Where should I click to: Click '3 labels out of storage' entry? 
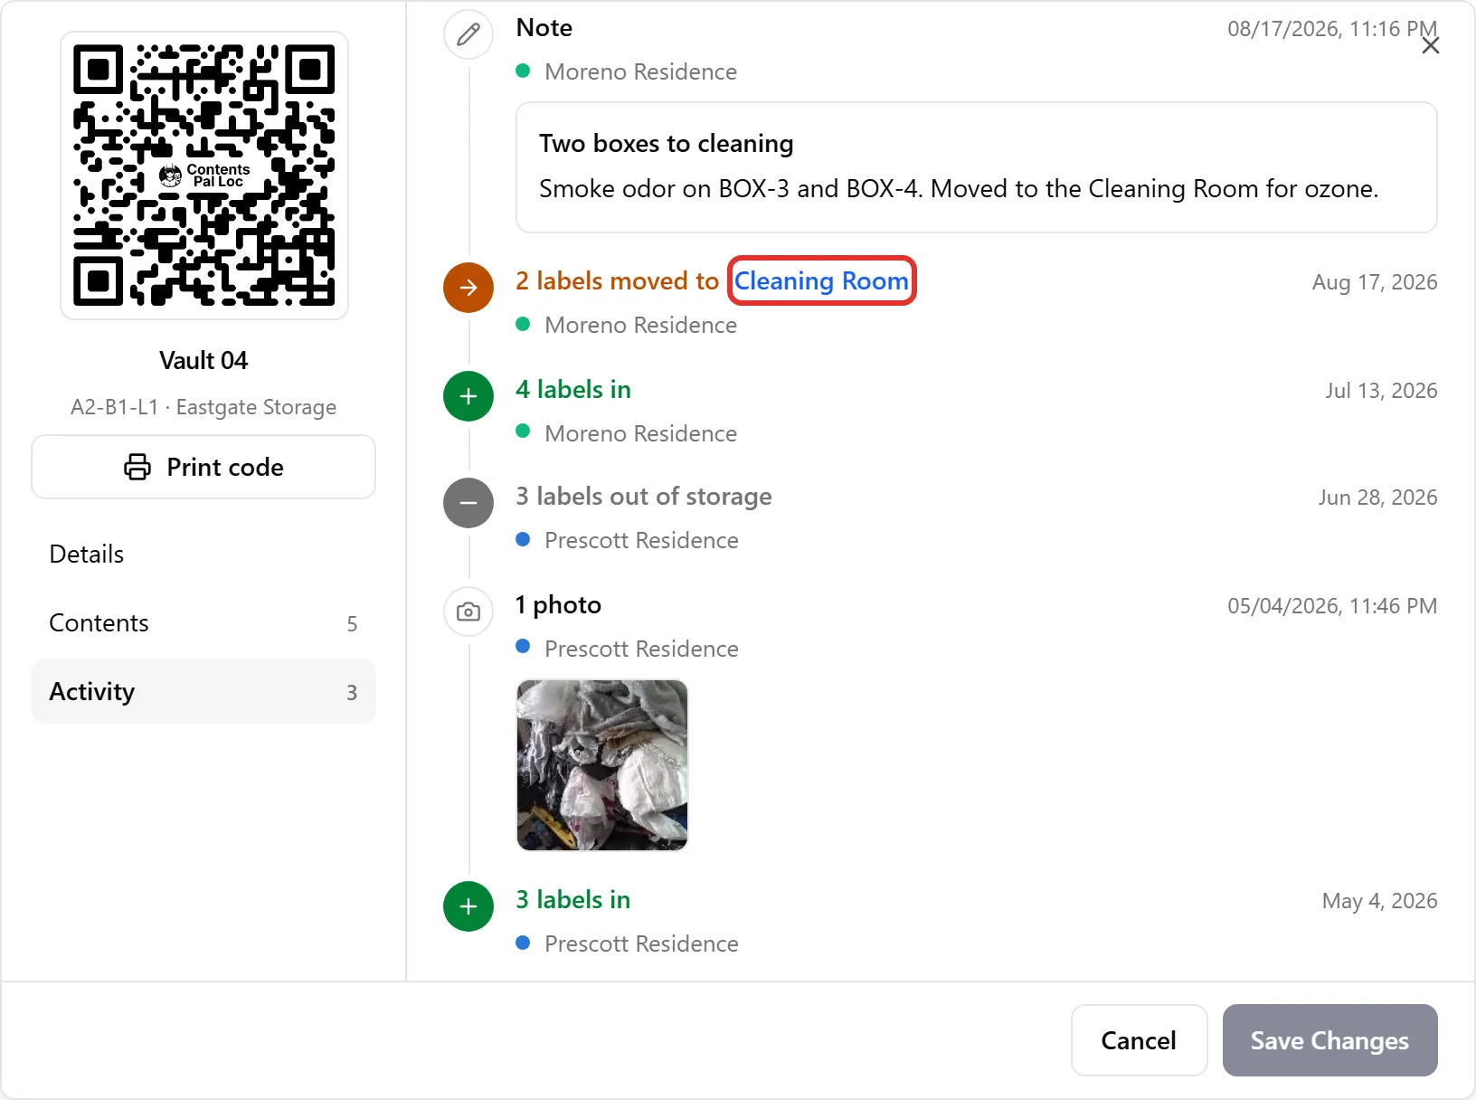(644, 497)
